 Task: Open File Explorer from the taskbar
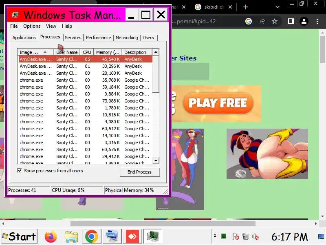point(71,237)
